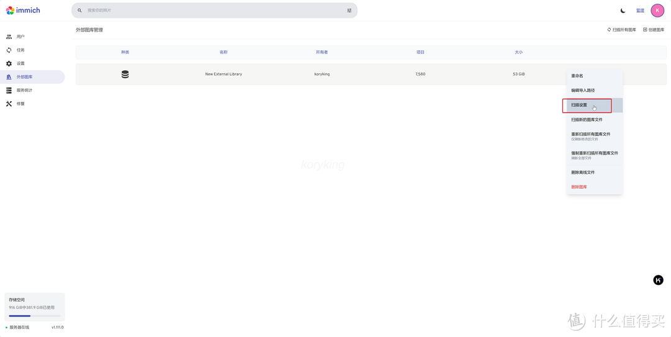Open search filter options icon
The image size is (671, 337).
(x=349, y=11)
